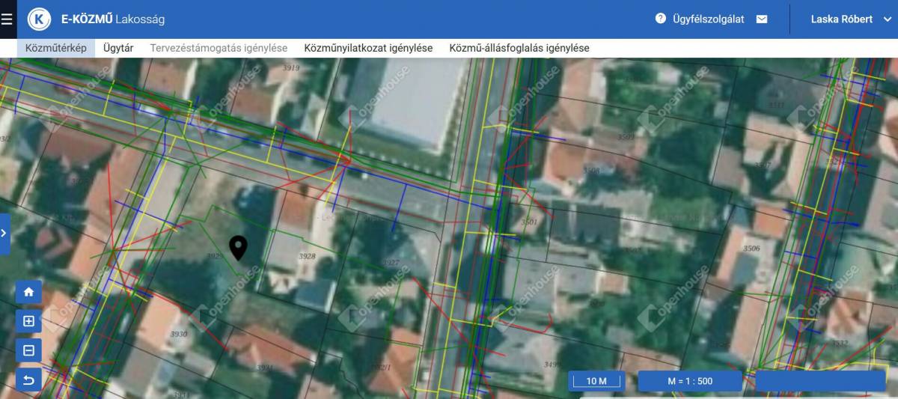This screenshot has height=399, width=898.
Task: Reset map with the home button
Action: click(28, 292)
